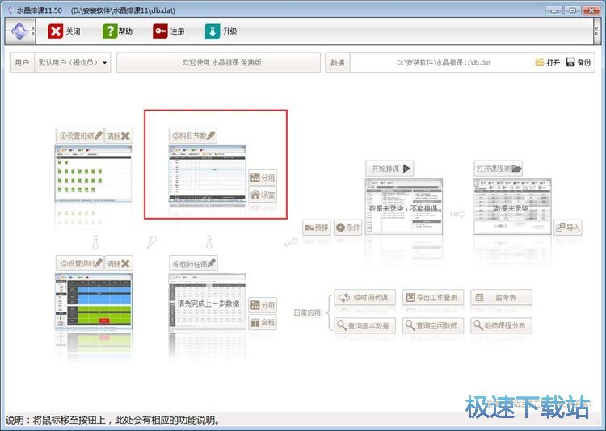Clear period settings with lower 清除 button
Screen dimensions: 606x431
click(119, 263)
